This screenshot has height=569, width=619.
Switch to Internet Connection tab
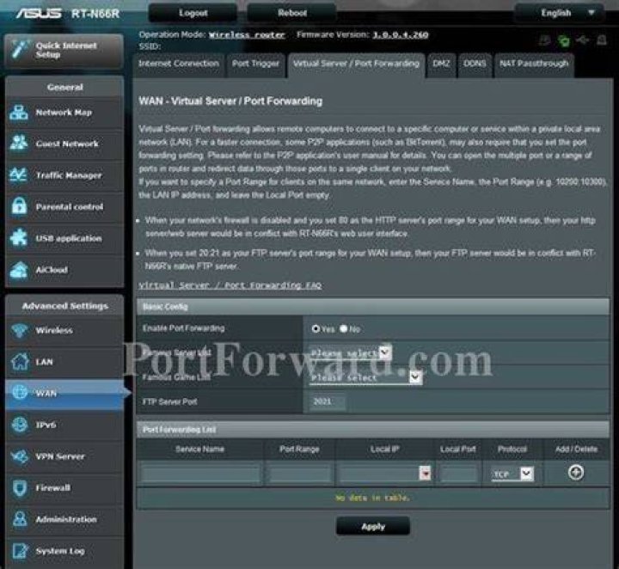click(179, 64)
